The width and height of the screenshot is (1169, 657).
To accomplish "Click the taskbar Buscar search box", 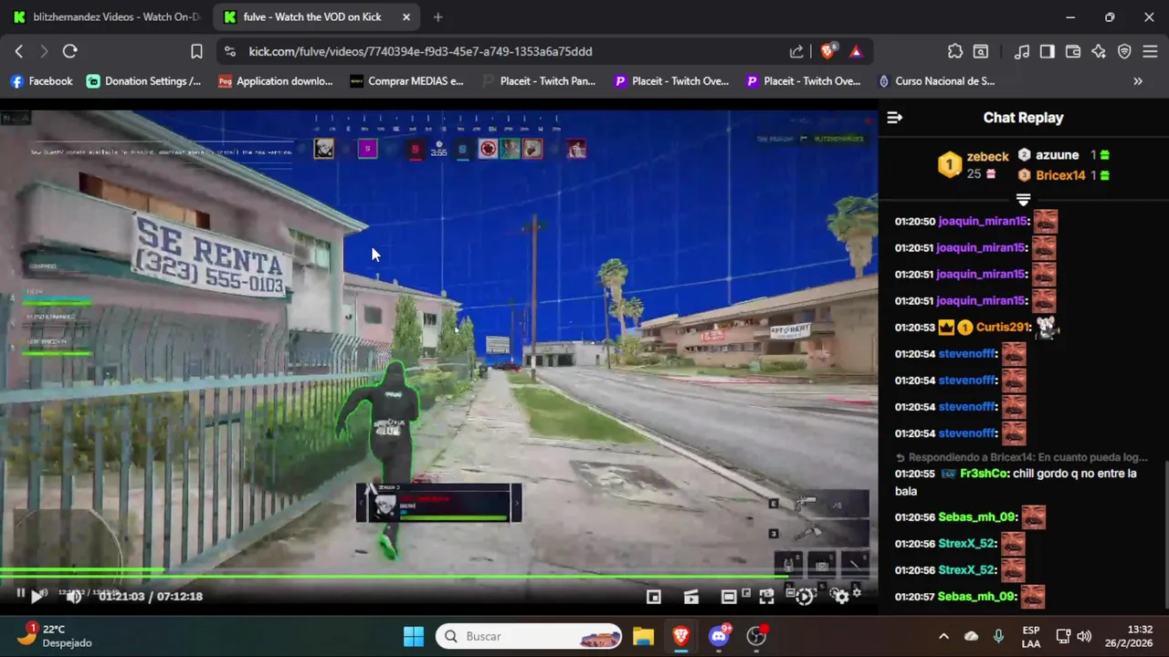I will pyautogui.click(x=529, y=636).
